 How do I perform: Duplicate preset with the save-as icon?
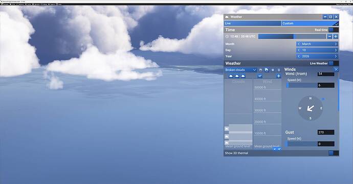(x=267, y=70)
